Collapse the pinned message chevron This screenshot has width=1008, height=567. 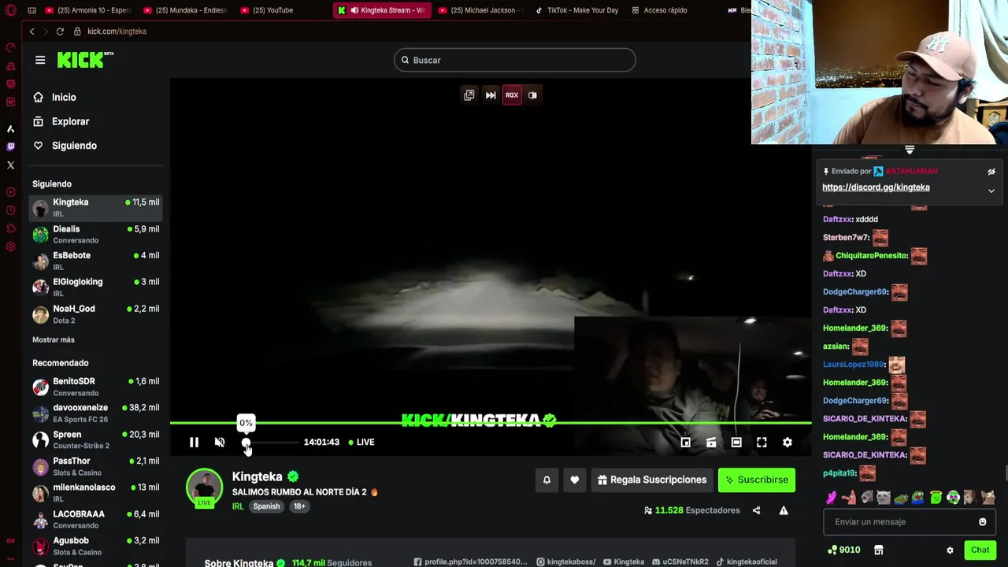click(991, 191)
